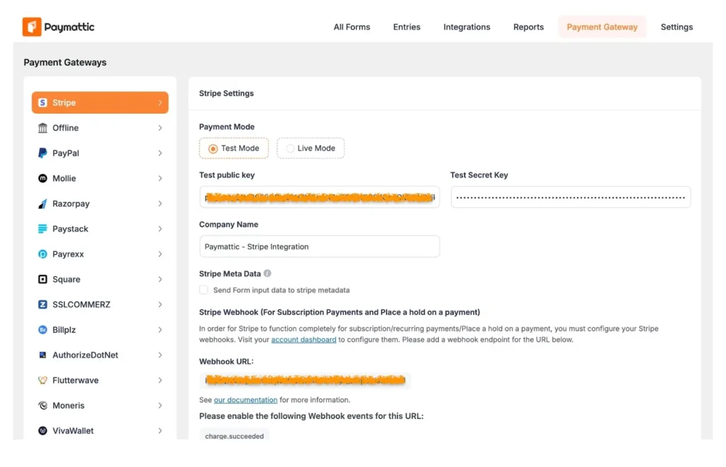The height and width of the screenshot is (467, 726).
Task: Click the Company Name input field
Action: tap(319, 246)
